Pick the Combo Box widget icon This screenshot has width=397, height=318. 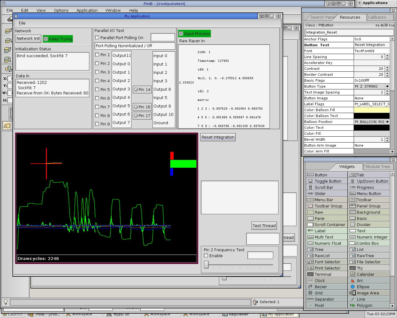pos(353,243)
